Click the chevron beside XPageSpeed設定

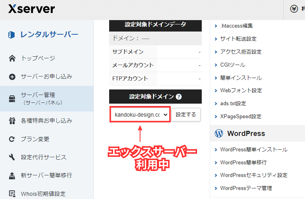pyautogui.click(x=216, y=117)
